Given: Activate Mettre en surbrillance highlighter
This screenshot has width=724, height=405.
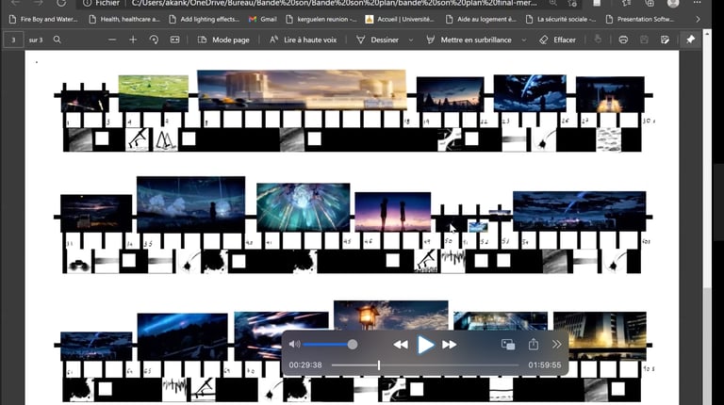Looking at the screenshot, I should 469,40.
